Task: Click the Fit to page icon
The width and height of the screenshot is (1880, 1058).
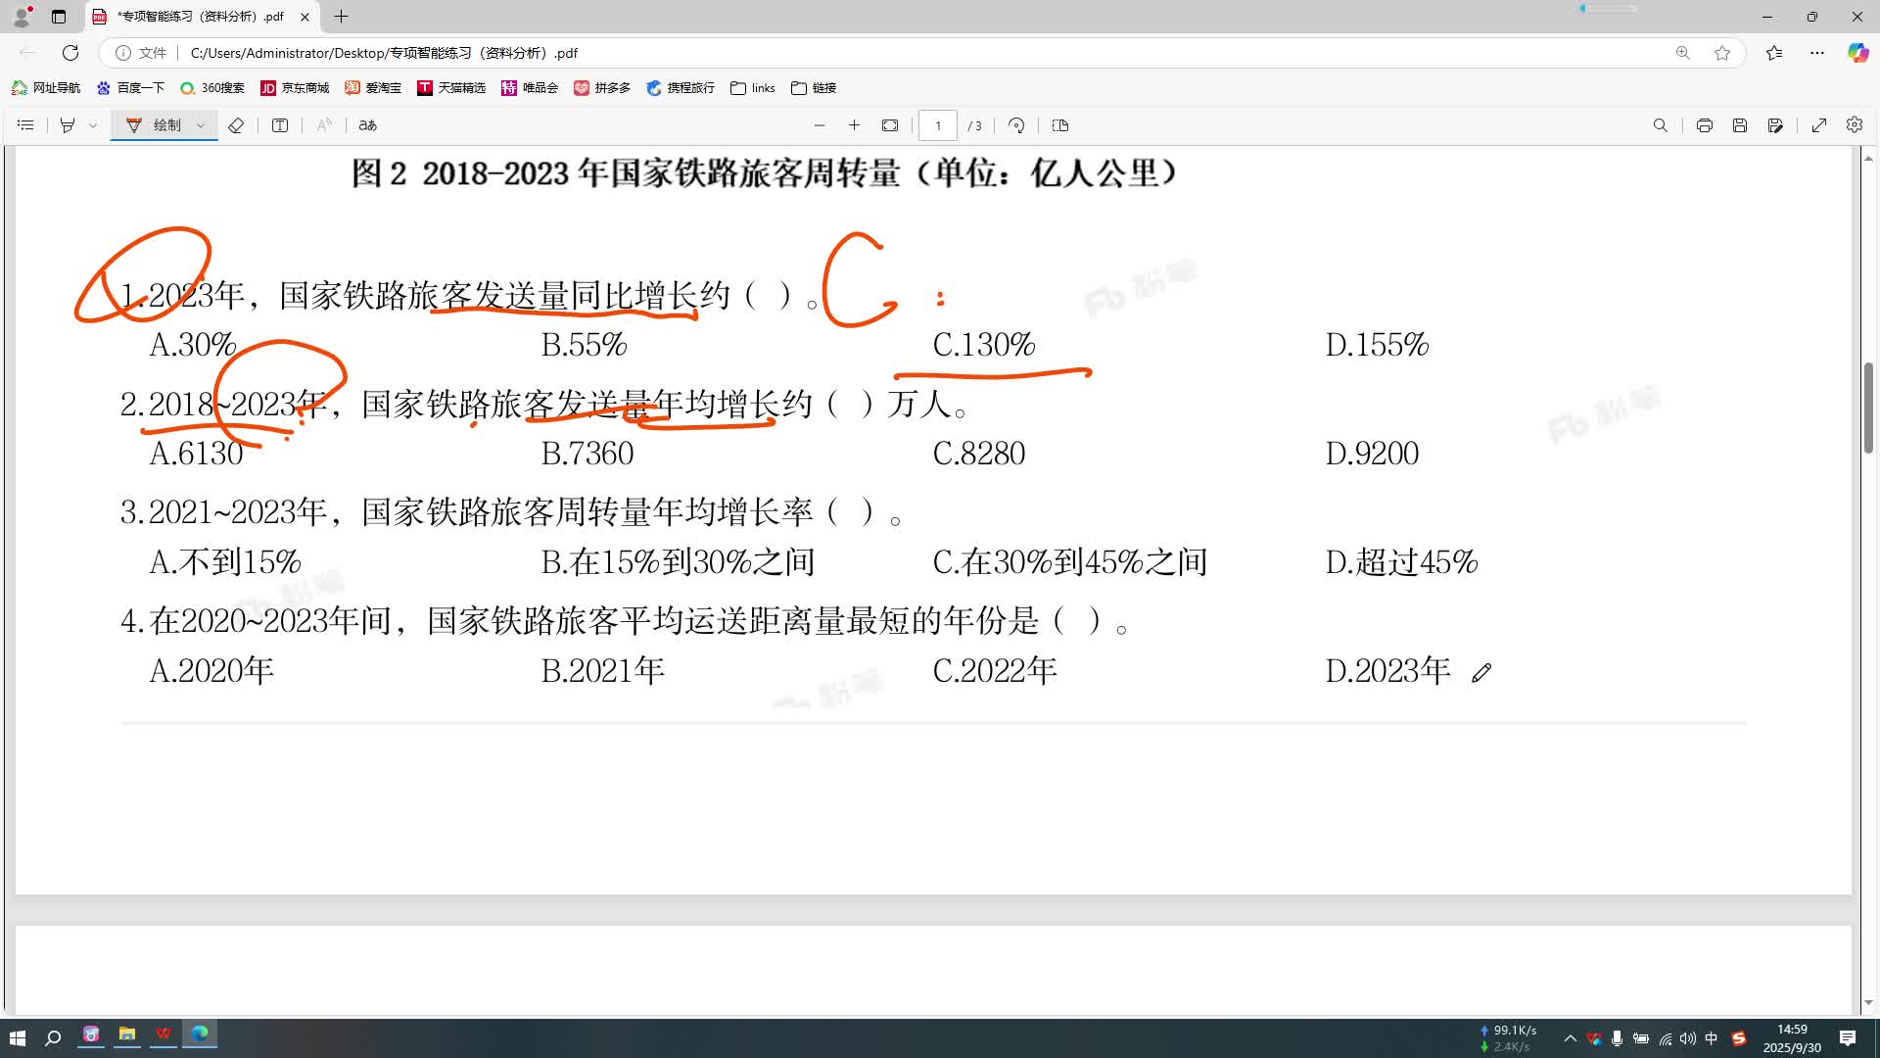Action: pyautogui.click(x=889, y=125)
